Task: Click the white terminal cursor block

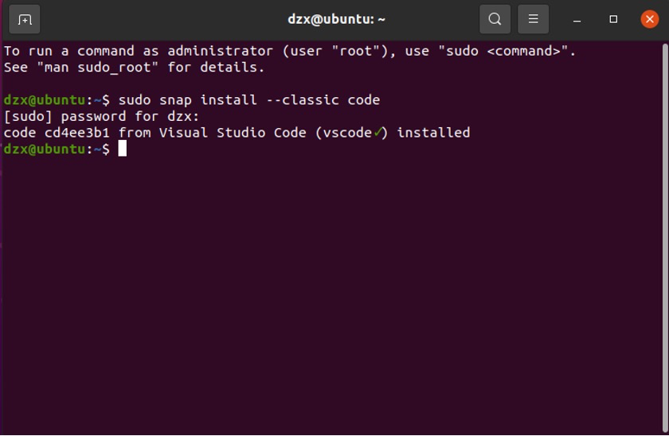Action: point(122,149)
